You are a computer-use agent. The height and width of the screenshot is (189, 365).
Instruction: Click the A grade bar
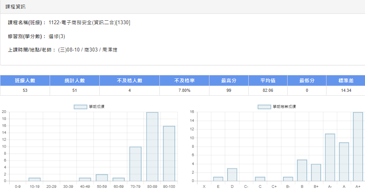(344, 162)
